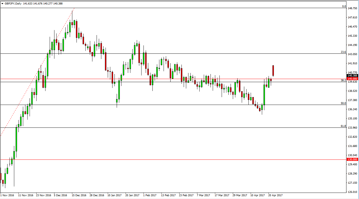Click the 10 Jan 2017 date label
This screenshot has width=359, height=199.
114,195
